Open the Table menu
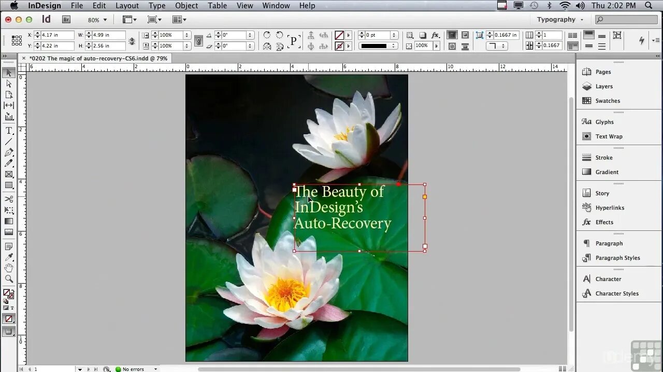The height and width of the screenshot is (372, 663). [x=218, y=6]
